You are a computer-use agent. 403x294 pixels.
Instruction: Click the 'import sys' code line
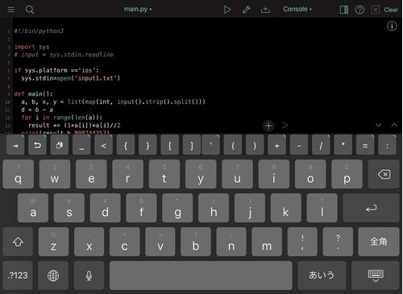(x=31, y=47)
